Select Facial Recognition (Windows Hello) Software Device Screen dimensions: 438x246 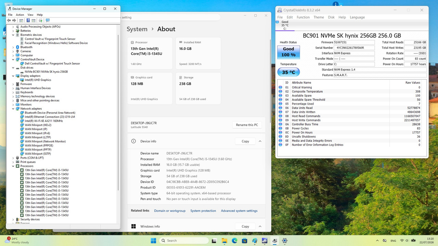pyautogui.click(x=56, y=43)
